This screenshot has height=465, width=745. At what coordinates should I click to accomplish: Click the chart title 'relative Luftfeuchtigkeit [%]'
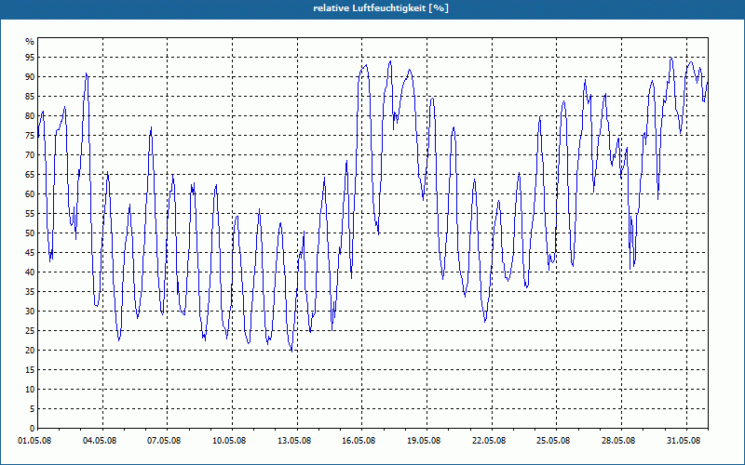point(381,8)
